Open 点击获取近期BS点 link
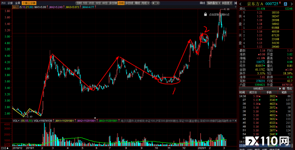 (219, 14)
